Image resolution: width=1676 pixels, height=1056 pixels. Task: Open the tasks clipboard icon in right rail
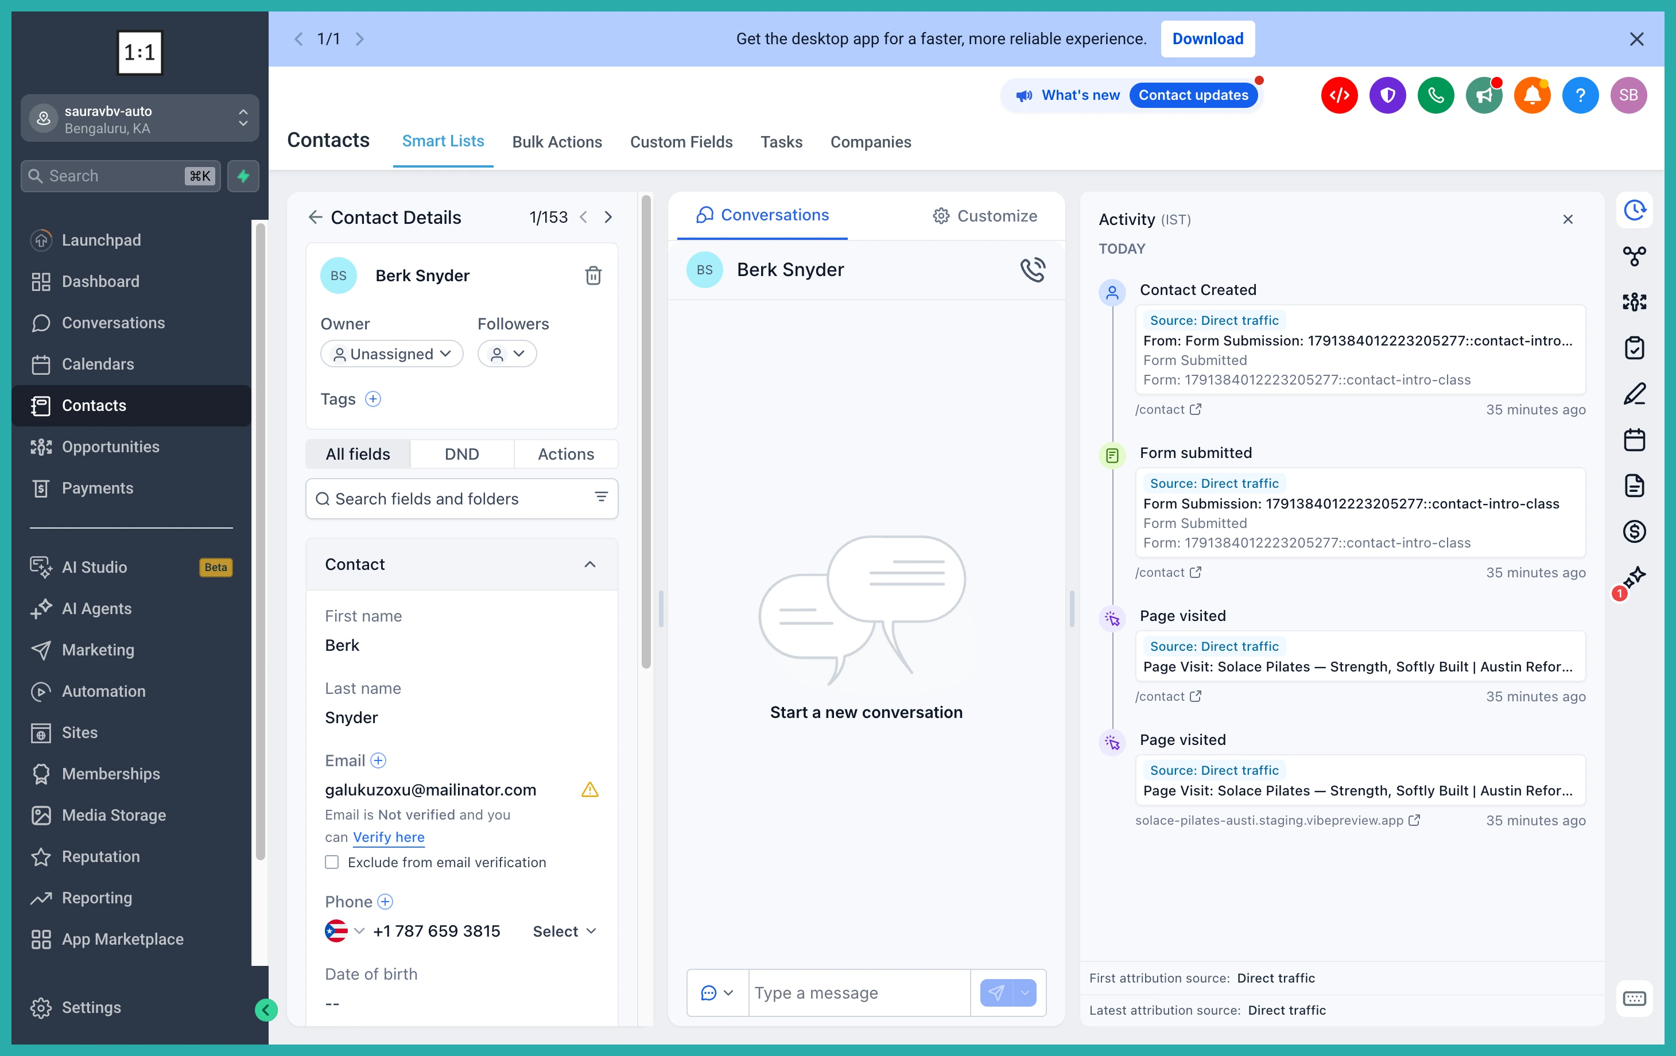point(1634,347)
